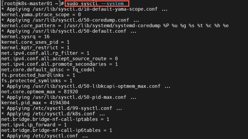Click the kernel.core_uses_pid line
248x139 pixels.
click(x=35, y=42)
